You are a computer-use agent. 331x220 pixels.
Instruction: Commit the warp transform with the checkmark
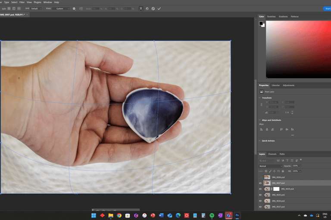point(159,9)
